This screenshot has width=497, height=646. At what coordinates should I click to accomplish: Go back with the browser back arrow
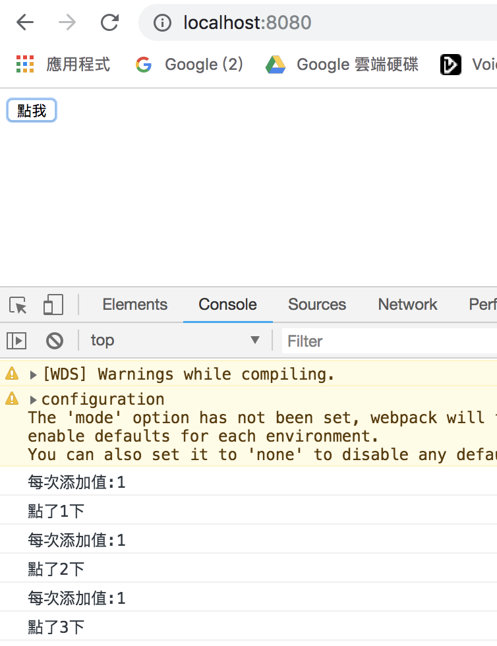[x=25, y=22]
